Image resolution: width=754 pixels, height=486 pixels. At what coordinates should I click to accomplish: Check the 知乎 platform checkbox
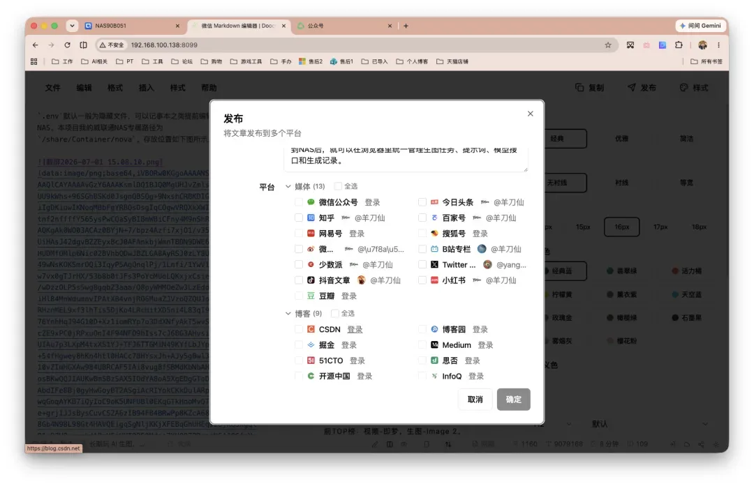(x=299, y=218)
